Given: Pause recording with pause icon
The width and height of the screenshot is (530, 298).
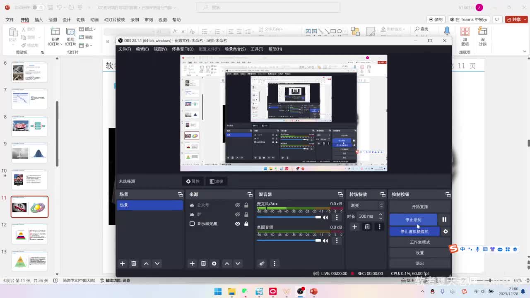Looking at the screenshot, I should pyautogui.click(x=444, y=220).
